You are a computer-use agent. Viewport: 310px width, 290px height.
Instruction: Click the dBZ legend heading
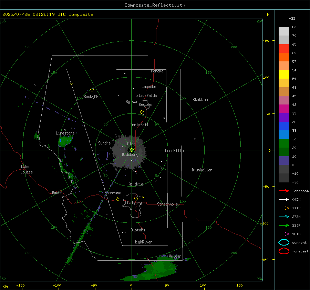click(x=292, y=18)
